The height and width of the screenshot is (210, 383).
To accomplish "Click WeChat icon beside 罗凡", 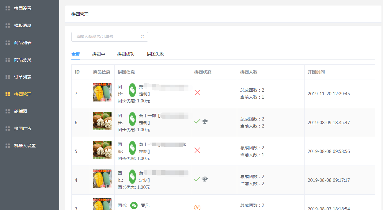I will [x=134, y=205].
